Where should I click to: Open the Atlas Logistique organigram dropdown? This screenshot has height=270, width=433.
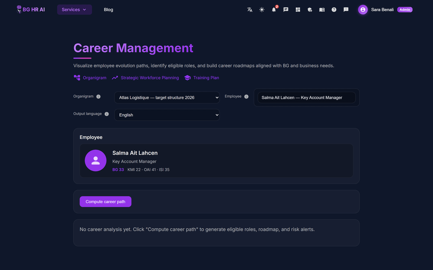(167, 97)
